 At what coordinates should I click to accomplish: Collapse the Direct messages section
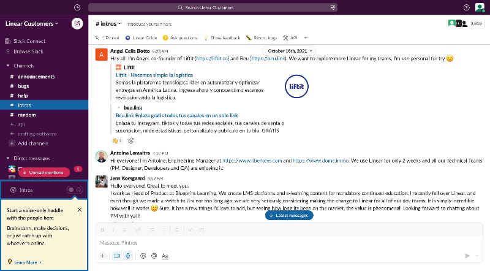(x=8, y=158)
